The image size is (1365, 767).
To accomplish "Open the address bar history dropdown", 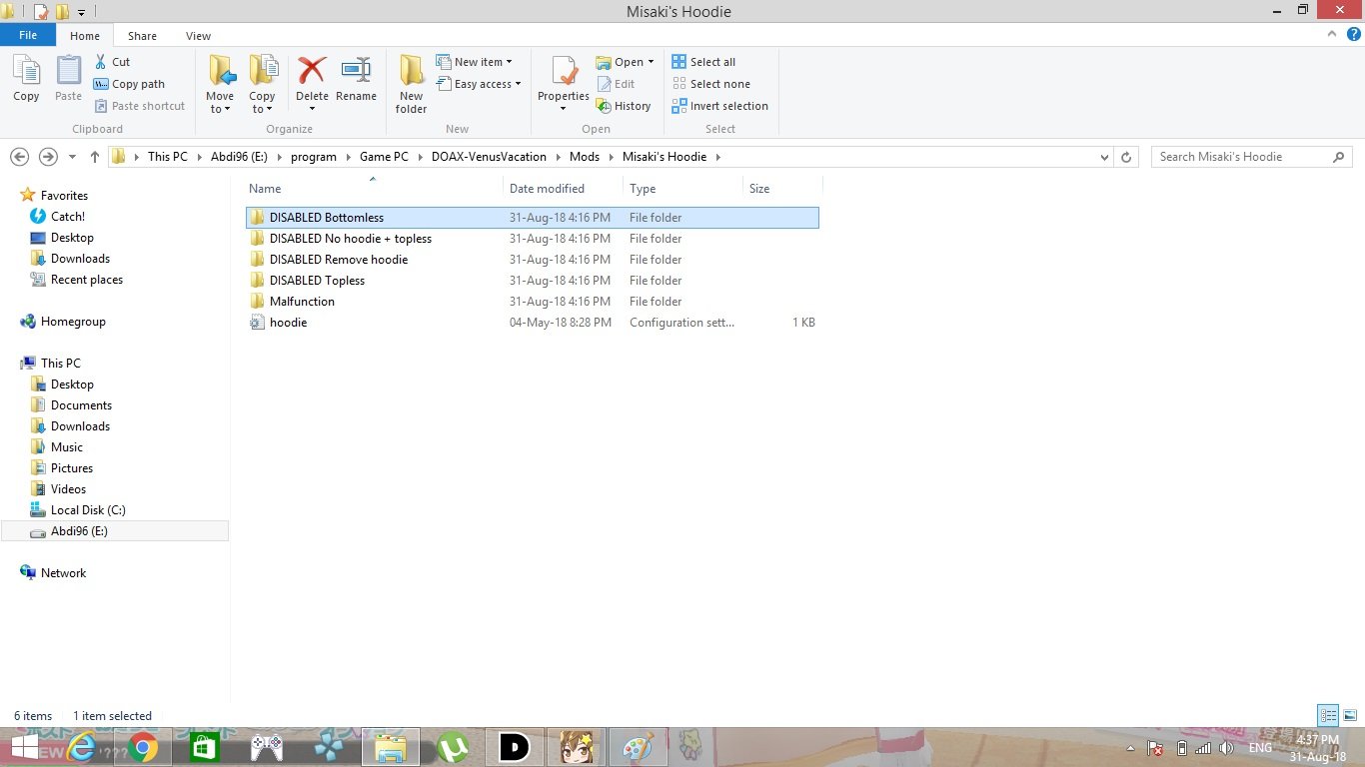I will (1104, 158).
